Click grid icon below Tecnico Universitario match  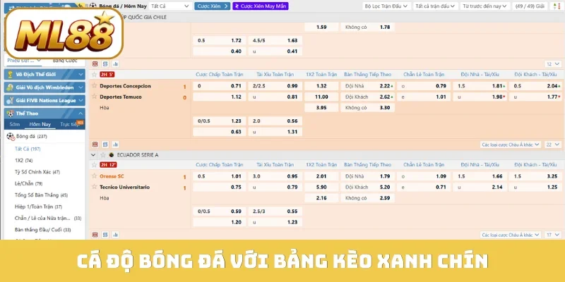[x=95, y=235]
